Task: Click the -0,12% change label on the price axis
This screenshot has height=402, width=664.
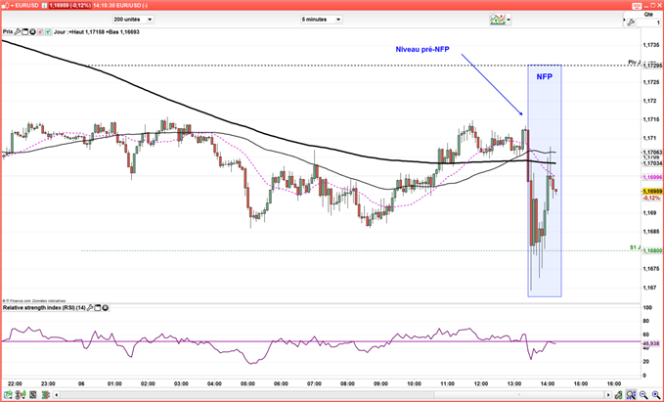Action: 651,198
